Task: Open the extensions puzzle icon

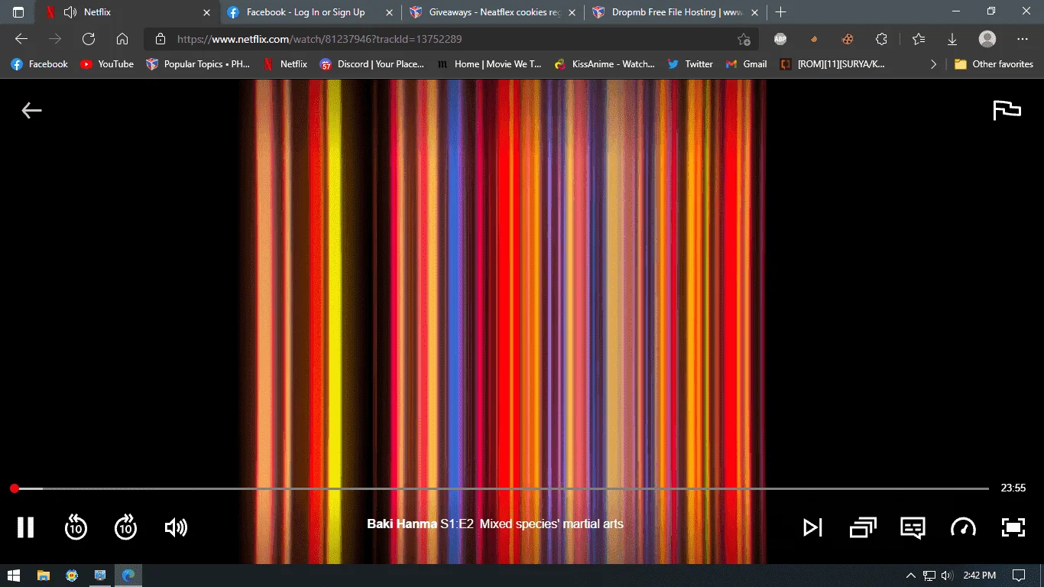Action: pyautogui.click(x=881, y=39)
